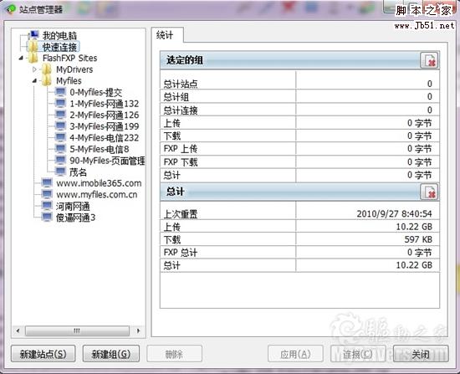This screenshot has height=374, width=460.
Task: Select site www.imobile365.com
Action: pos(99,183)
